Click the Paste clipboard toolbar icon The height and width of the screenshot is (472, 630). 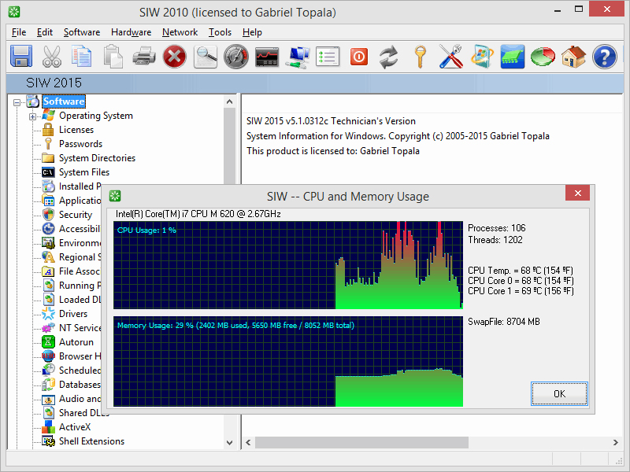tap(113, 57)
